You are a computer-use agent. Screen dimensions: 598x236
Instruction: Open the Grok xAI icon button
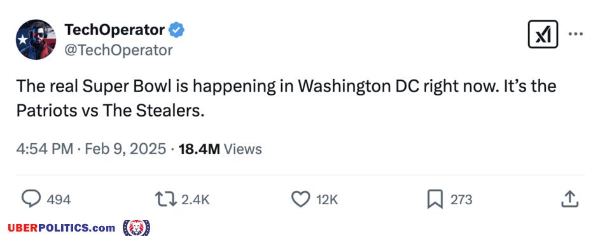543,34
